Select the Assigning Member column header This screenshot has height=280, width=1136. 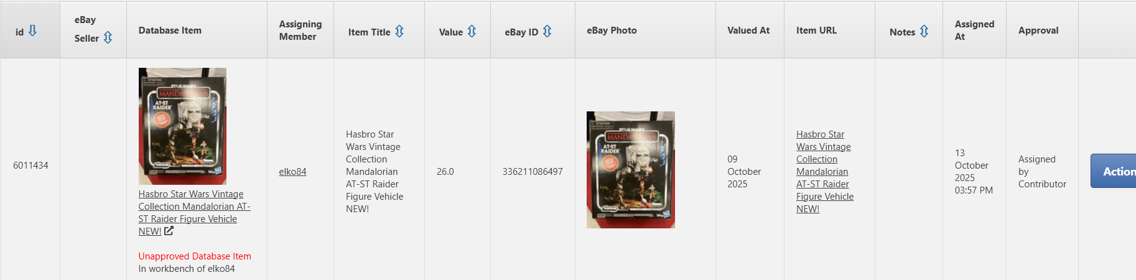pos(300,30)
